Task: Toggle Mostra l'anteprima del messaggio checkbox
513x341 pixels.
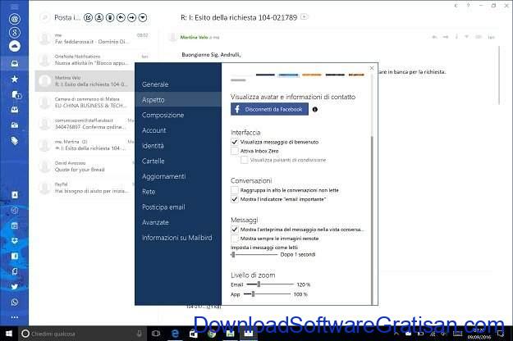Action: (x=235, y=230)
